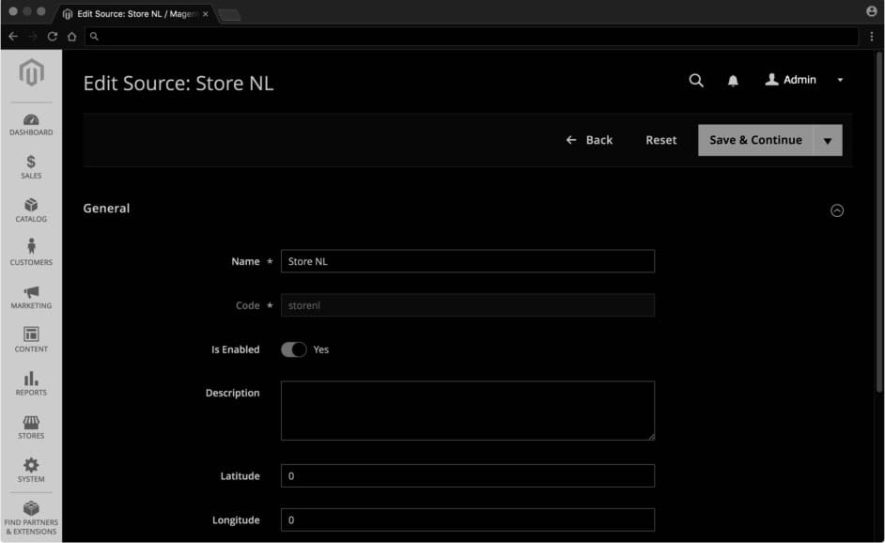Open the Dashboard sidebar icon
This screenshot has height=543, width=885.
pyautogui.click(x=31, y=124)
